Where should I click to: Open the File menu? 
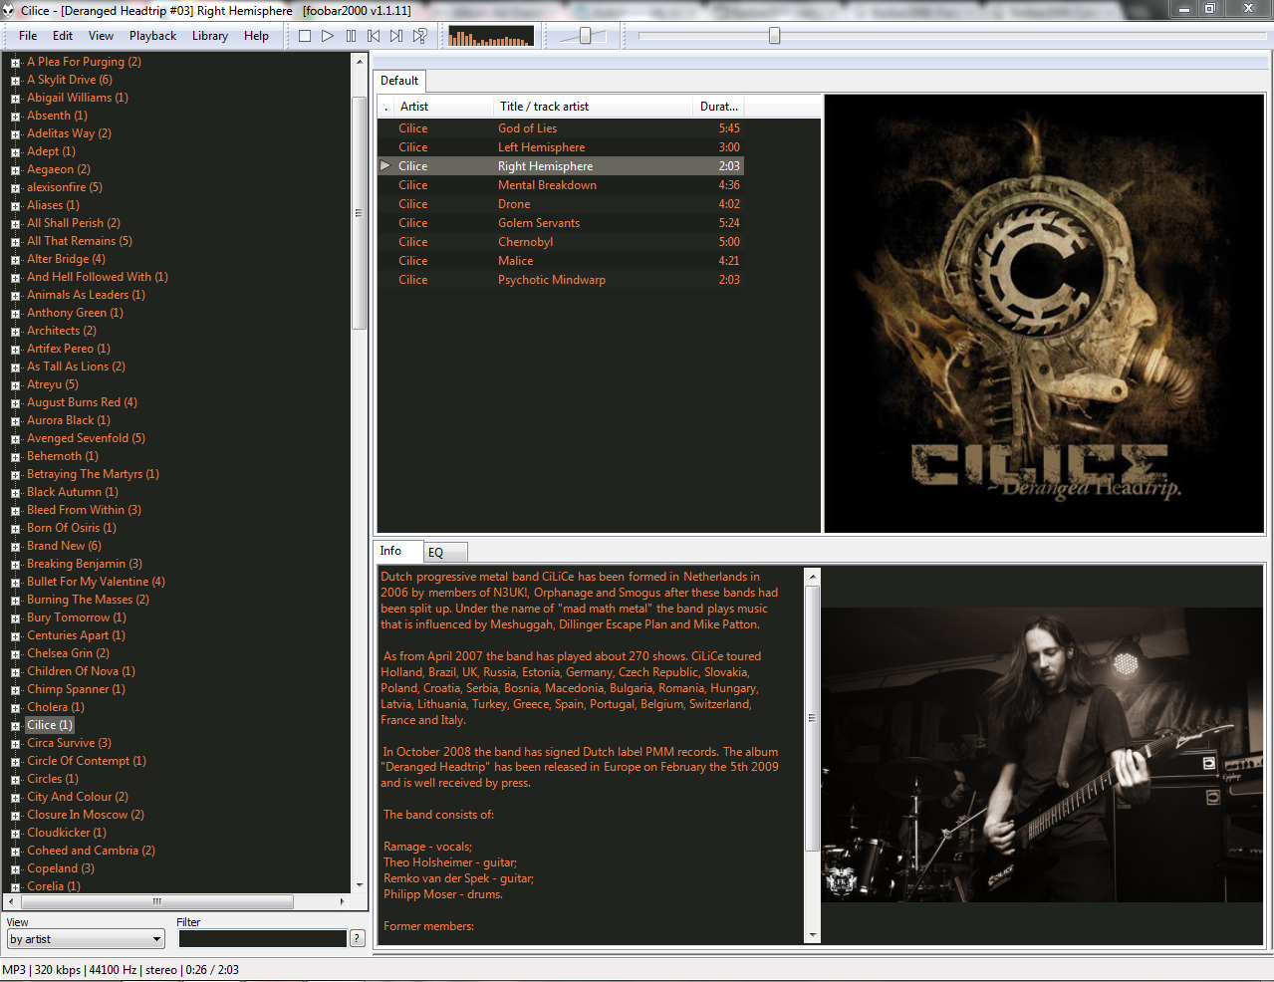(28, 36)
